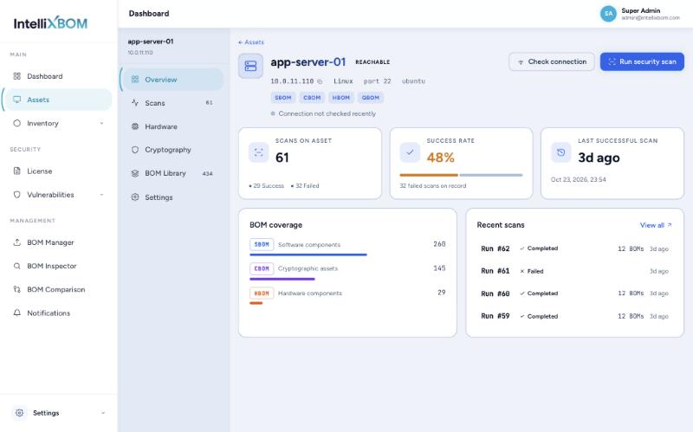
Task: Click the SA user avatar
Action: click(608, 13)
